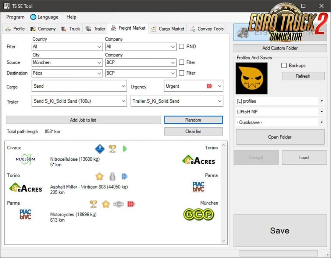Click the Convoy Tools tab icon

click(192, 29)
